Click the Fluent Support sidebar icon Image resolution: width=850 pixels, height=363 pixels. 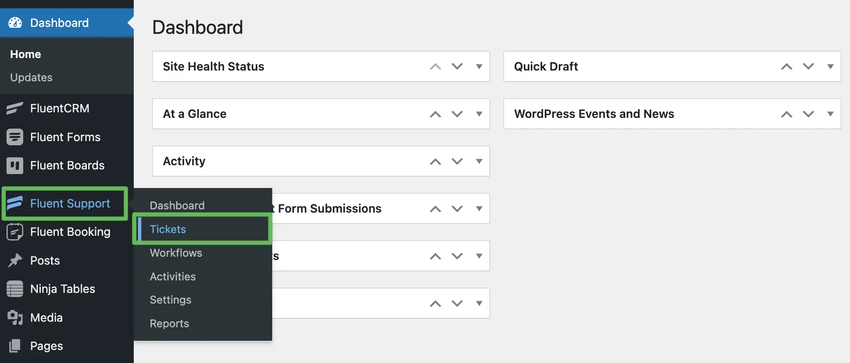[x=15, y=203]
